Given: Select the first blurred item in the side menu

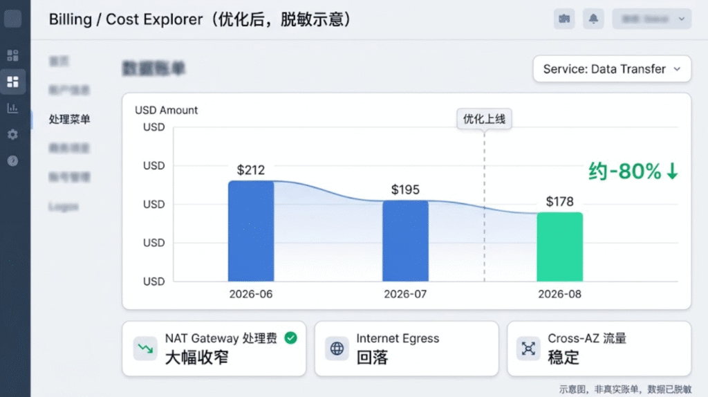Looking at the screenshot, I should click(59, 61).
